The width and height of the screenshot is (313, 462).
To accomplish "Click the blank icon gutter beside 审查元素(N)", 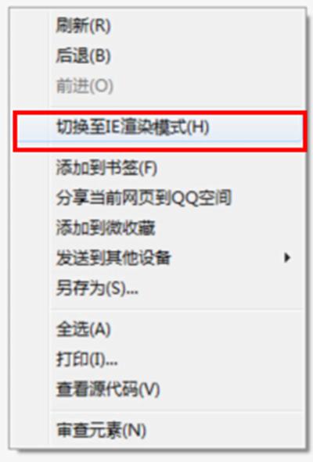I will click(x=30, y=431).
